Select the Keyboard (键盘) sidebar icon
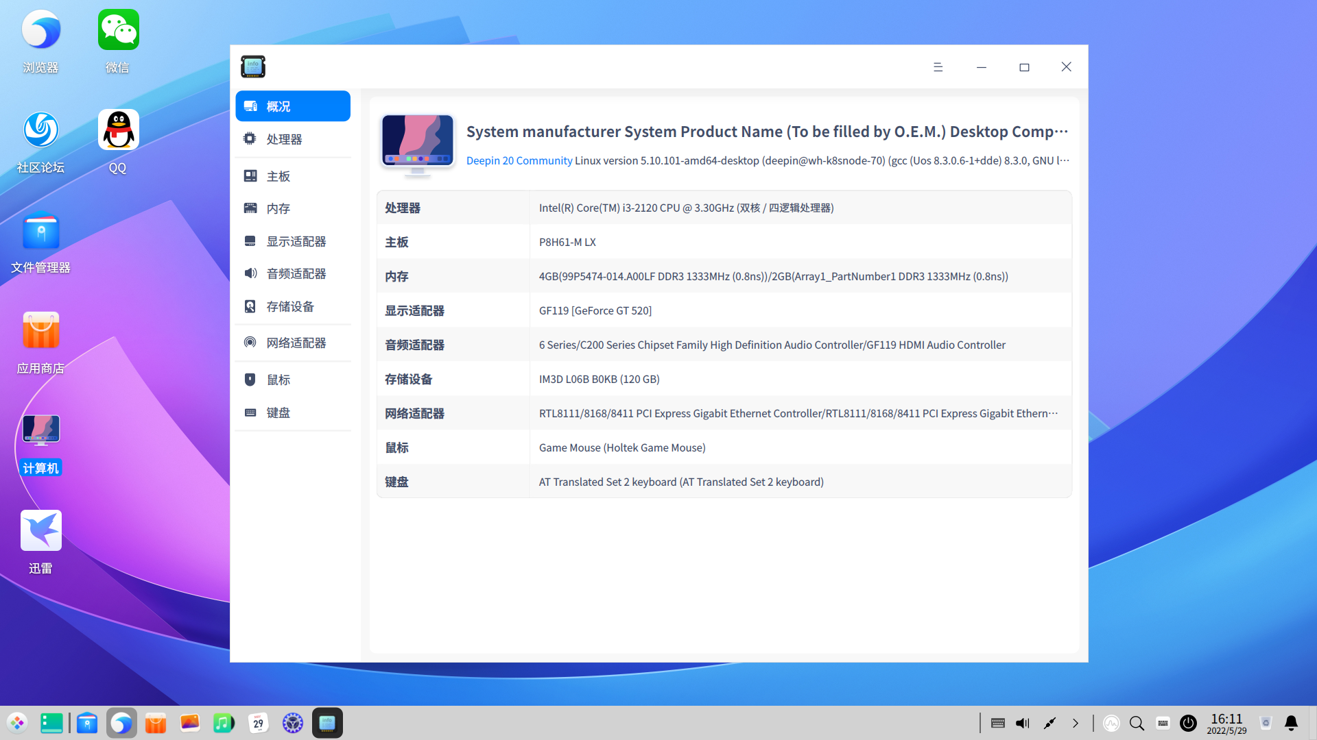Image resolution: width=1317 pixels, height=740 pixels. [250, 412]
